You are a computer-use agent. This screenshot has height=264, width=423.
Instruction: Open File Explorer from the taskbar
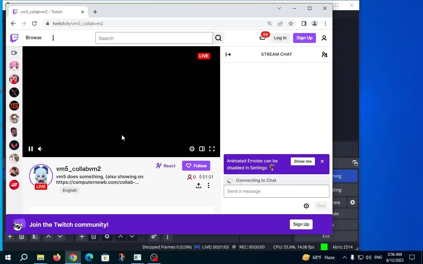click(40, 257)
